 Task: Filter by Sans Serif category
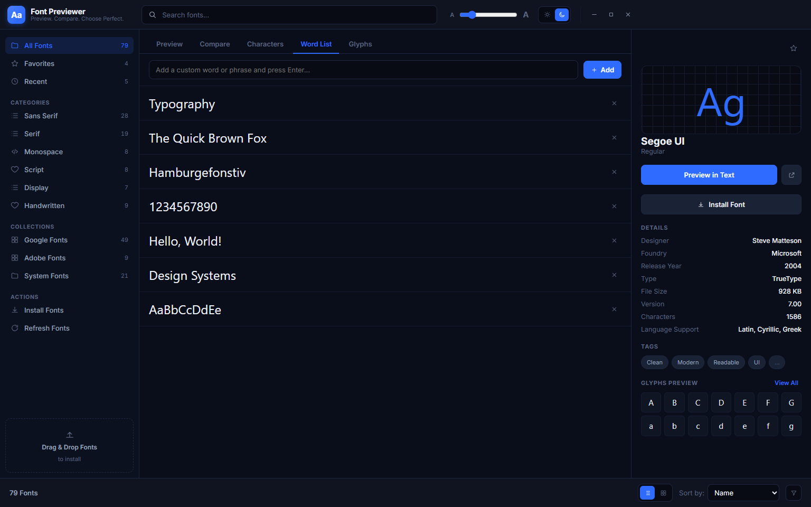[x=69, y=116]
